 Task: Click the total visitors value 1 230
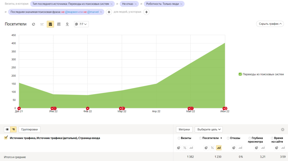(x=218, y=157)
